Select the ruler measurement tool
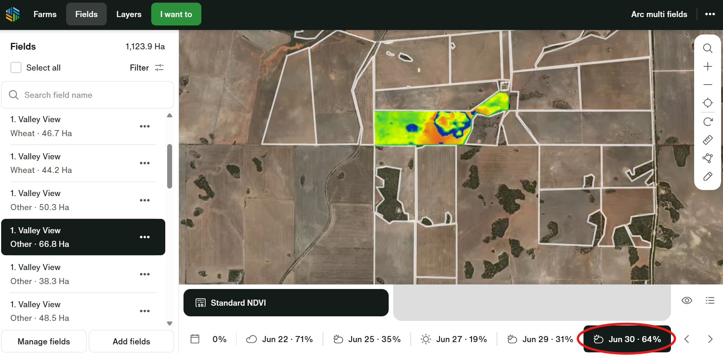The width and height of the screenshot is (723, 355). 707,140
